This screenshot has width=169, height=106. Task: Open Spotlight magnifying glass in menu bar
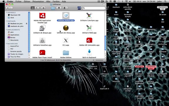click(165, 1)
